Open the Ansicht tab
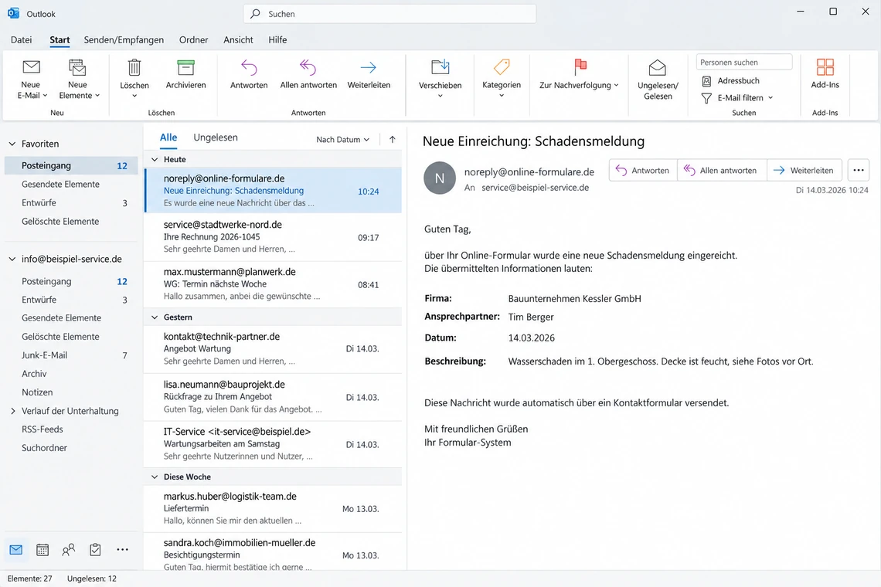Viewport: 881px width, 587px height. click(238, 40)
